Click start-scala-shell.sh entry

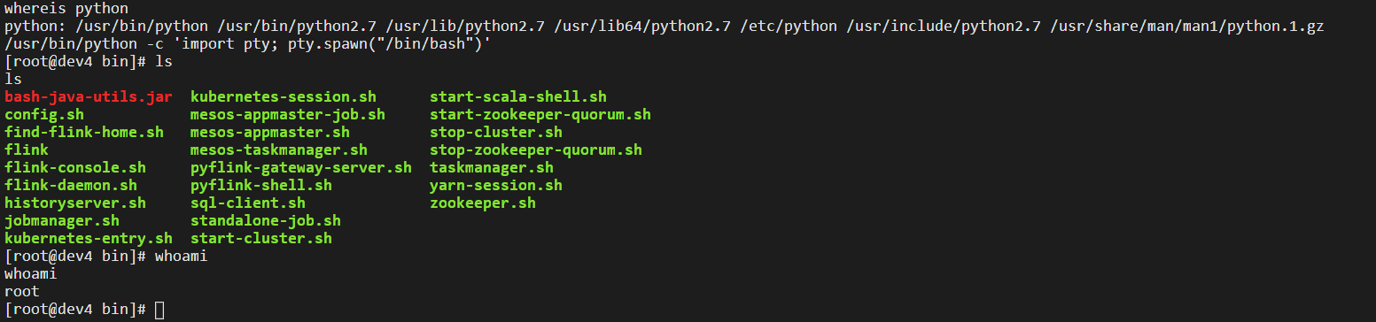(x=518, y=97)
